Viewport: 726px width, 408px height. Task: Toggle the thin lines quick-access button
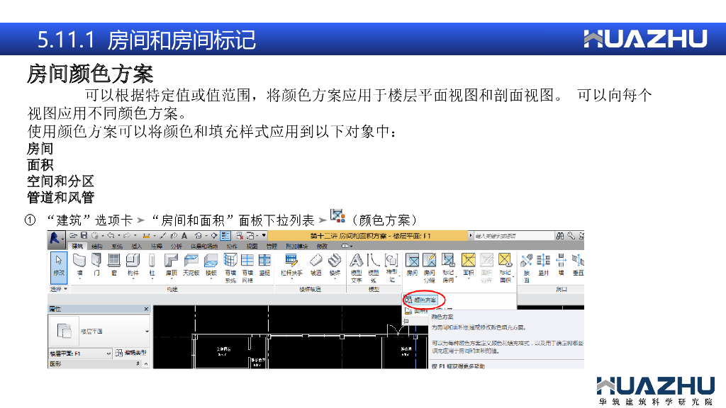click(225, 236)
